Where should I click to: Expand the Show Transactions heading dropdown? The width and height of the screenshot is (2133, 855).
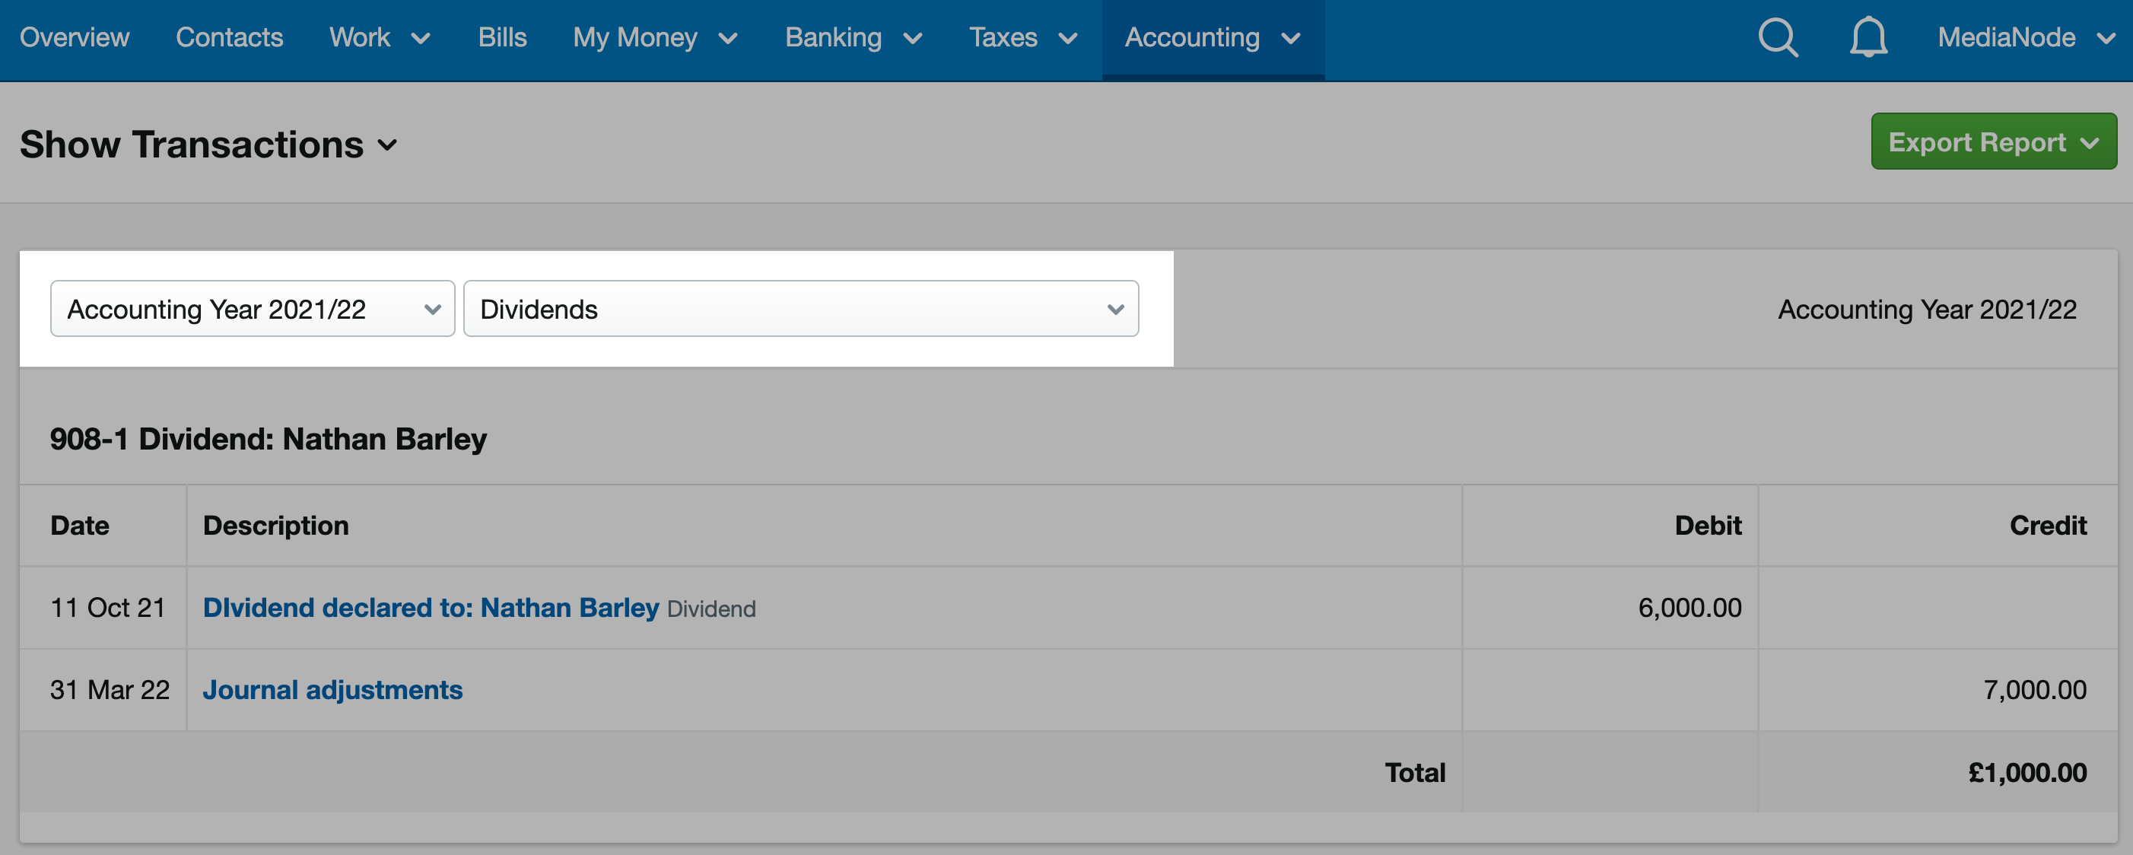point(208,144)
